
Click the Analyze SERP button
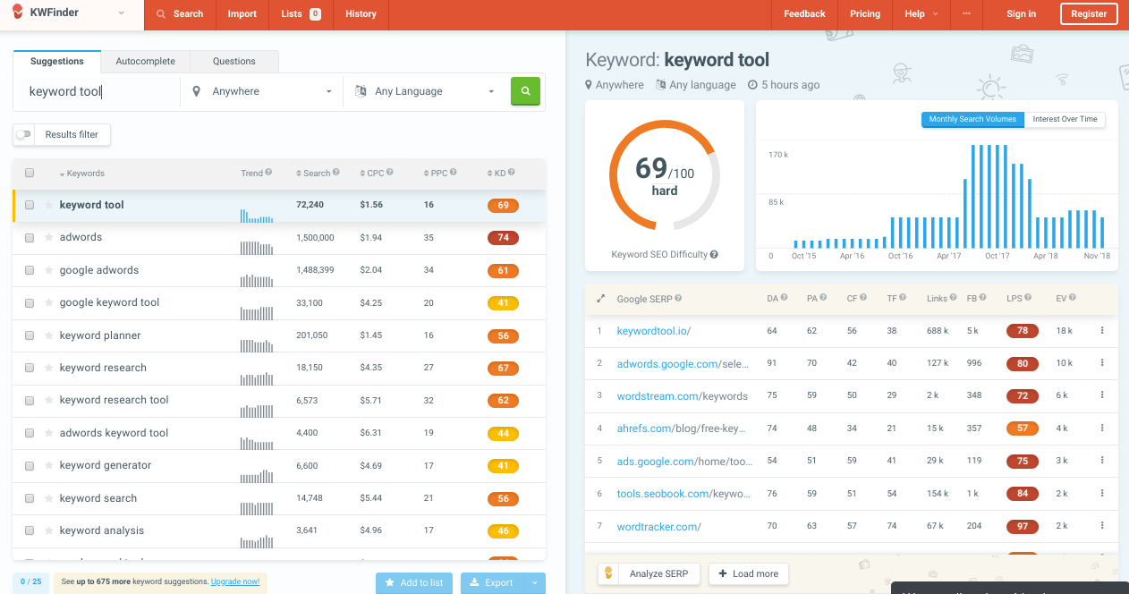click(649, 574)
